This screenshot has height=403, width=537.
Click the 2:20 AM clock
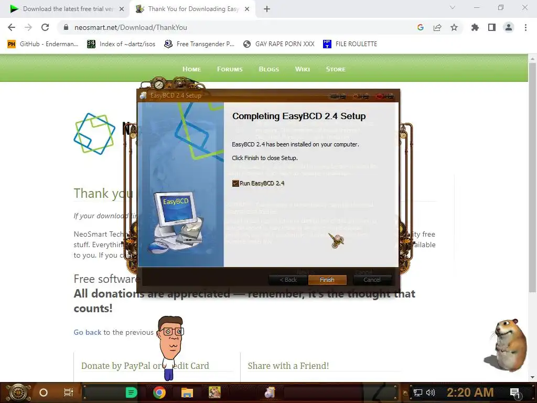click(x=470, y=392)
